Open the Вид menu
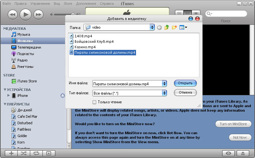The image size is (255, 158). 57,4
